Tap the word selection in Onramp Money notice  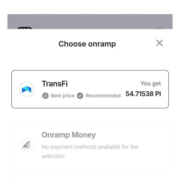click(53, 156)
